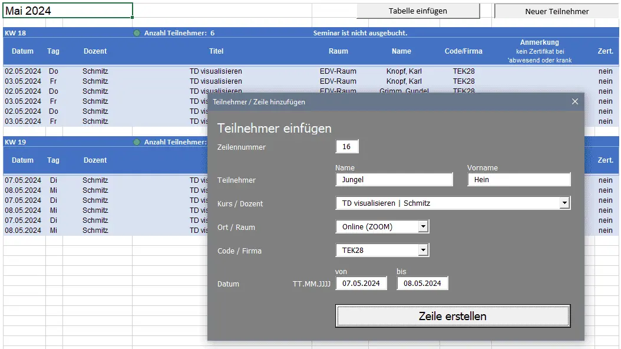621x349 pixels.
Task: Click the Tabelle einfügen button
Action: pyautogui.click(x=418, y=10)
